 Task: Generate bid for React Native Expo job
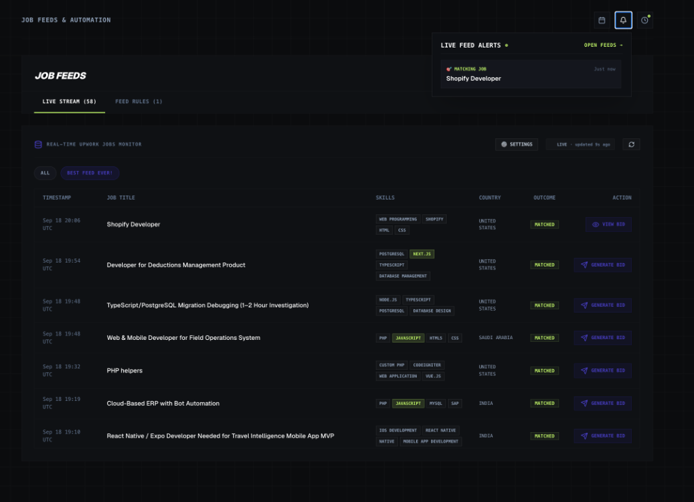pyautogui.click(x=603, y=436)
